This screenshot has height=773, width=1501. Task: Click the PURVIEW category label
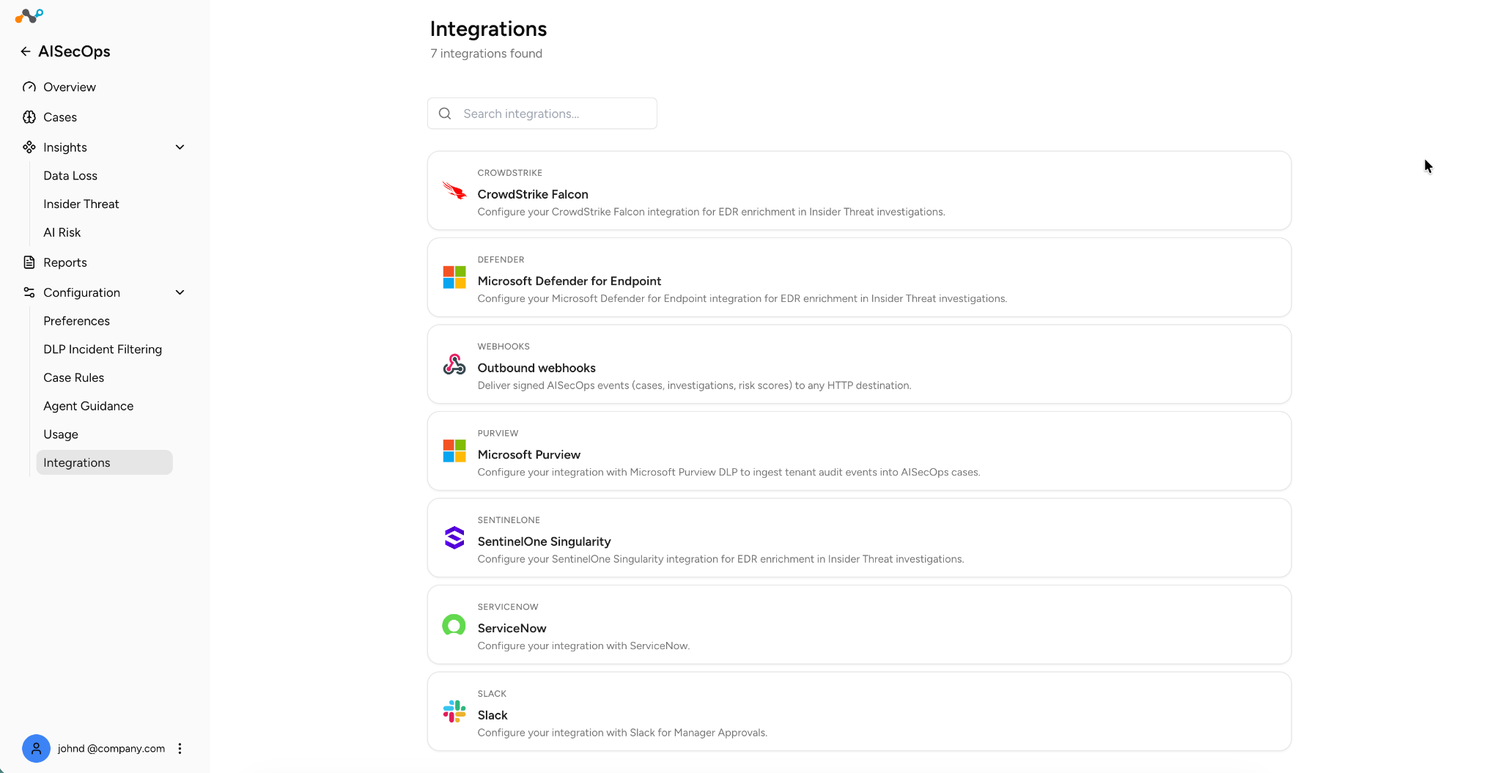(498, 434)
